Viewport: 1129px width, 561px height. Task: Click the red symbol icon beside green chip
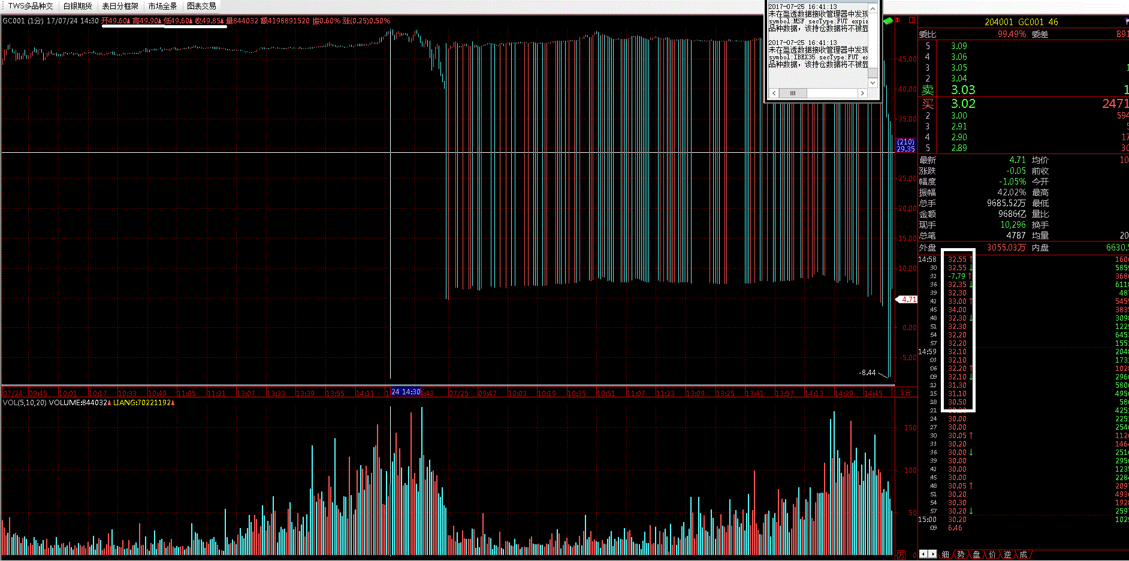(x=898, y=20)
